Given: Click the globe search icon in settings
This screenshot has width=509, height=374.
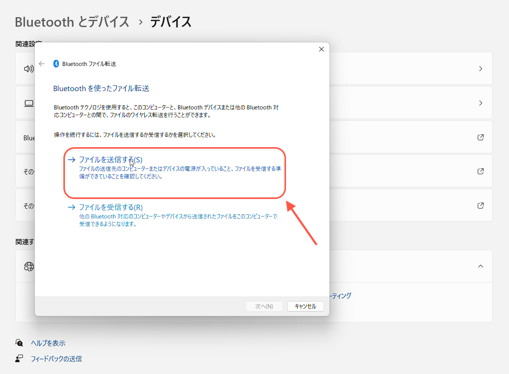Looking at the screenshot, I should [29, 266].
